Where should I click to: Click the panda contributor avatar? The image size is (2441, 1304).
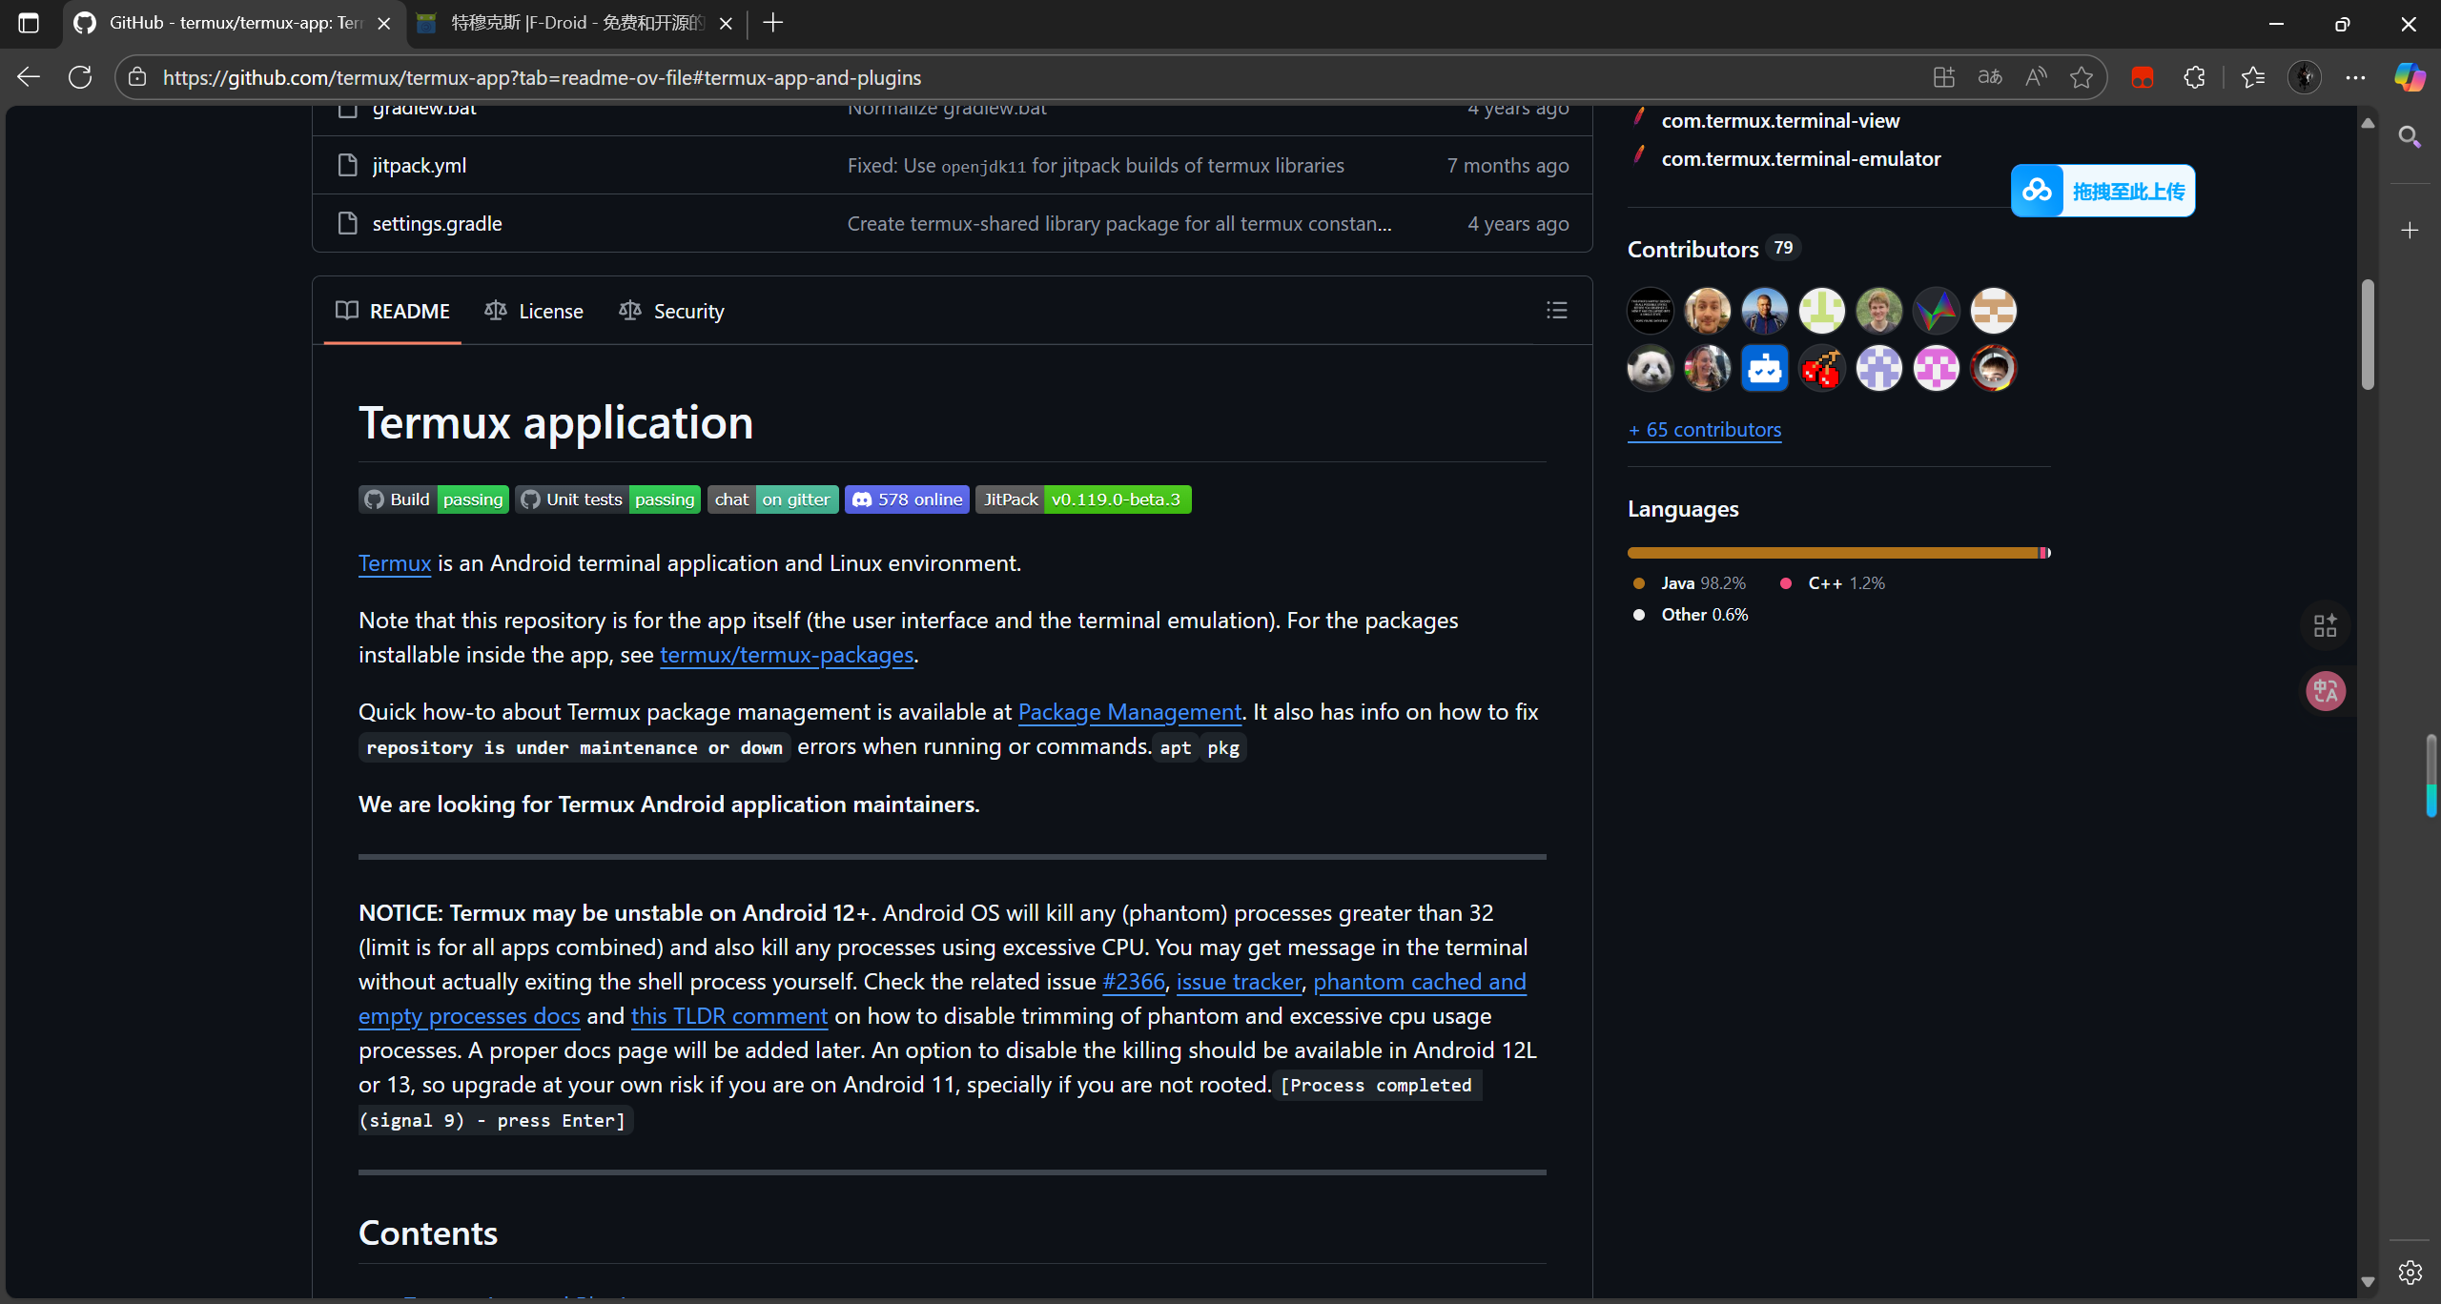1650,369
